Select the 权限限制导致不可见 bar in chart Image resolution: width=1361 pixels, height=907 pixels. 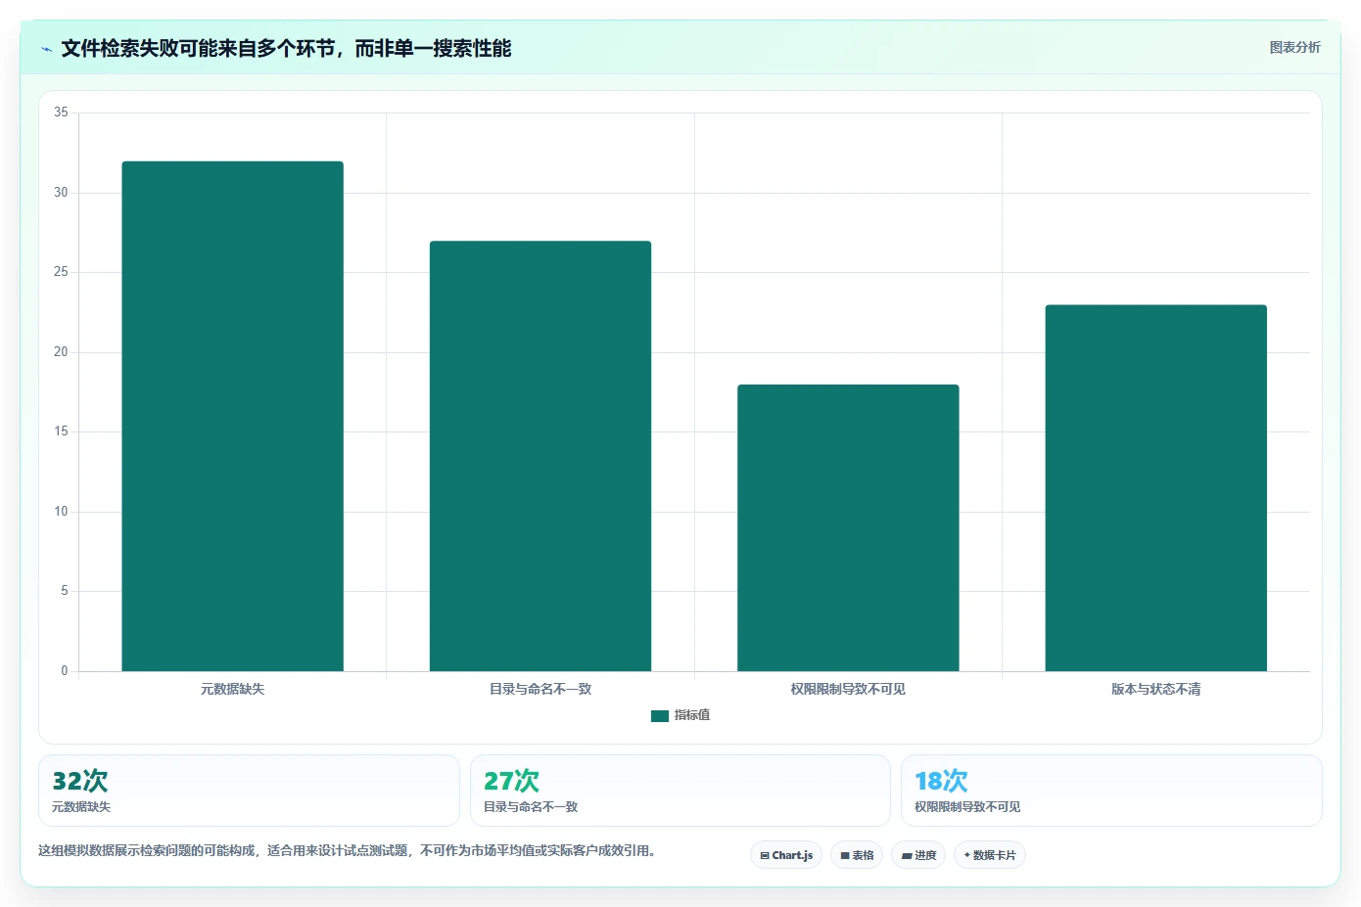tap(848, 527)
